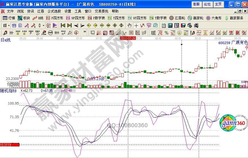The image size is (248, 158).
Task: Open the 交易委托 menu
Action: [101, 11]
